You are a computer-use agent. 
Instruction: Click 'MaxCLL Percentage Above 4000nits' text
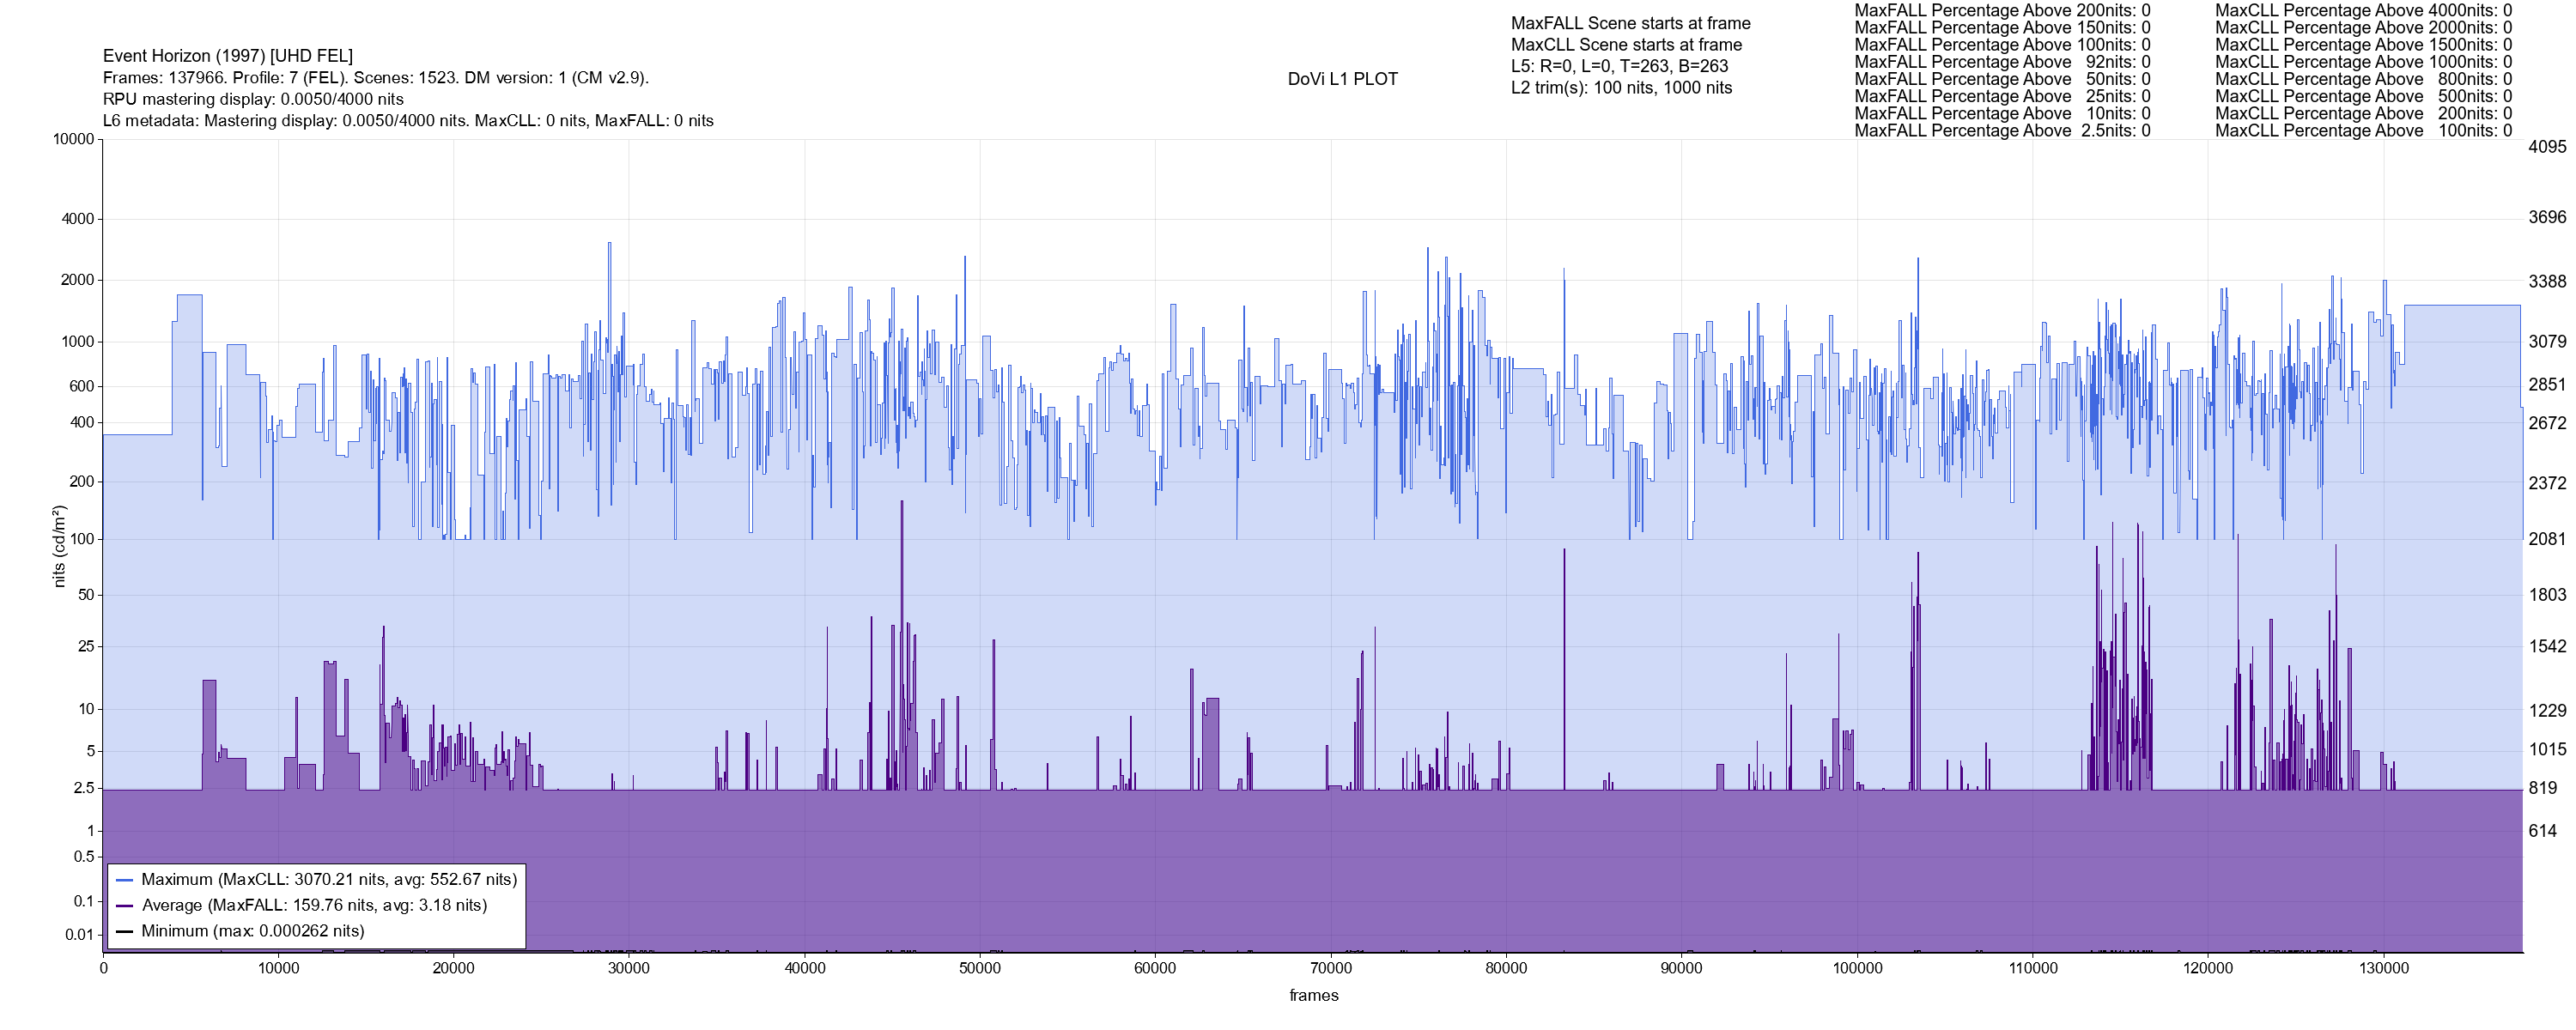click(2362, 10)
